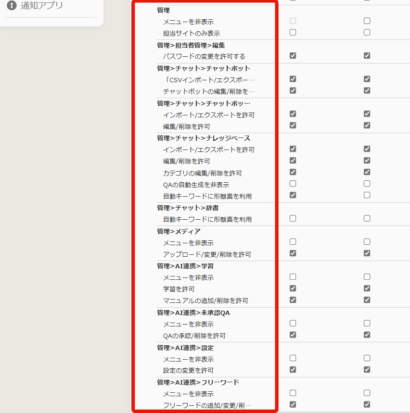Uncheck left カテゴリの編集/削除を許可 checkbox
410x413 pixels.
[293, 172]
